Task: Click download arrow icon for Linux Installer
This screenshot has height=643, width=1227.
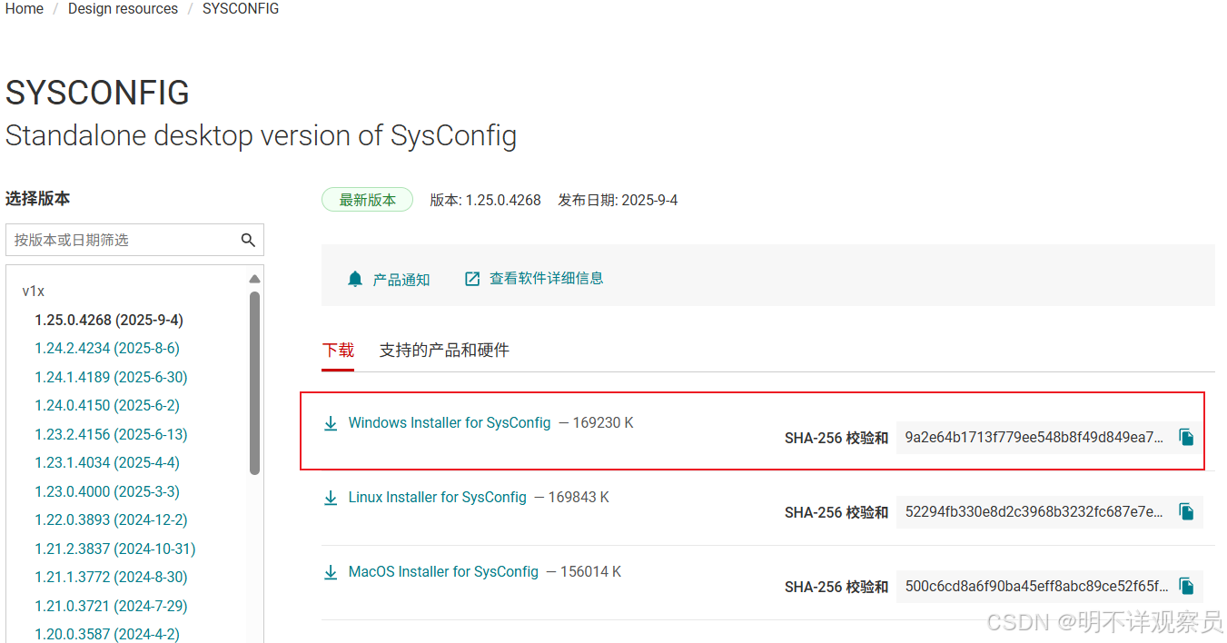Action: tap(331, 498)
